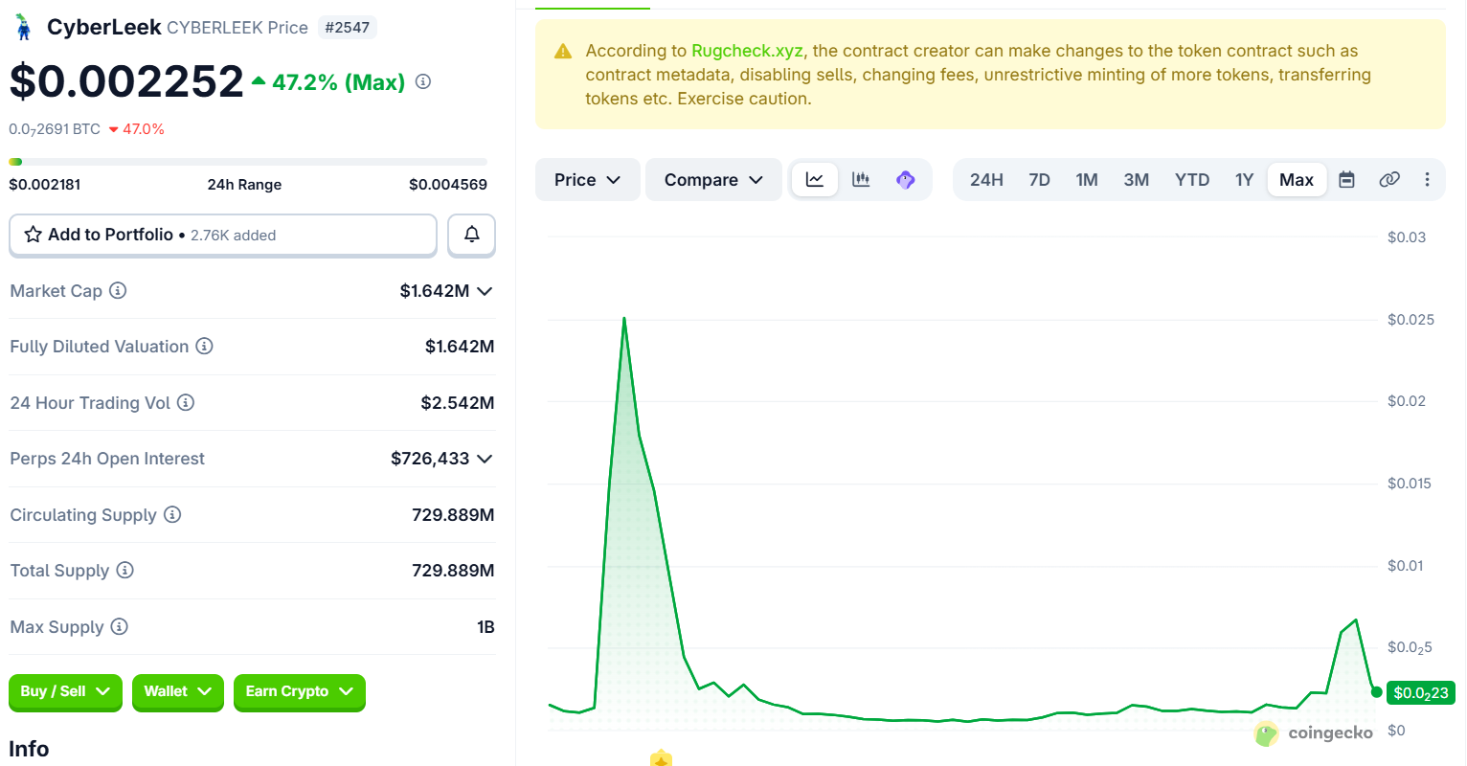
Task: Select the 1M time range
Action: click(x=1087, y=180)
